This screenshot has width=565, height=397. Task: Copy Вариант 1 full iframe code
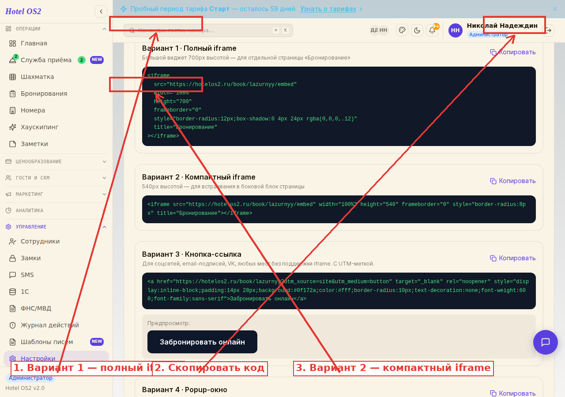click(x=512, y=52)
